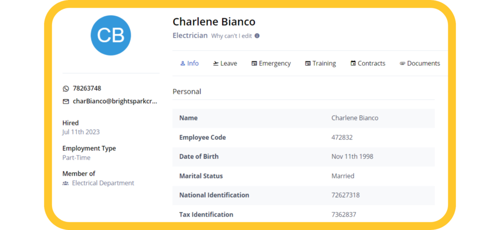Click the email envelope icon
Viewport: 500px width, 230px height.
click(66, 102)
